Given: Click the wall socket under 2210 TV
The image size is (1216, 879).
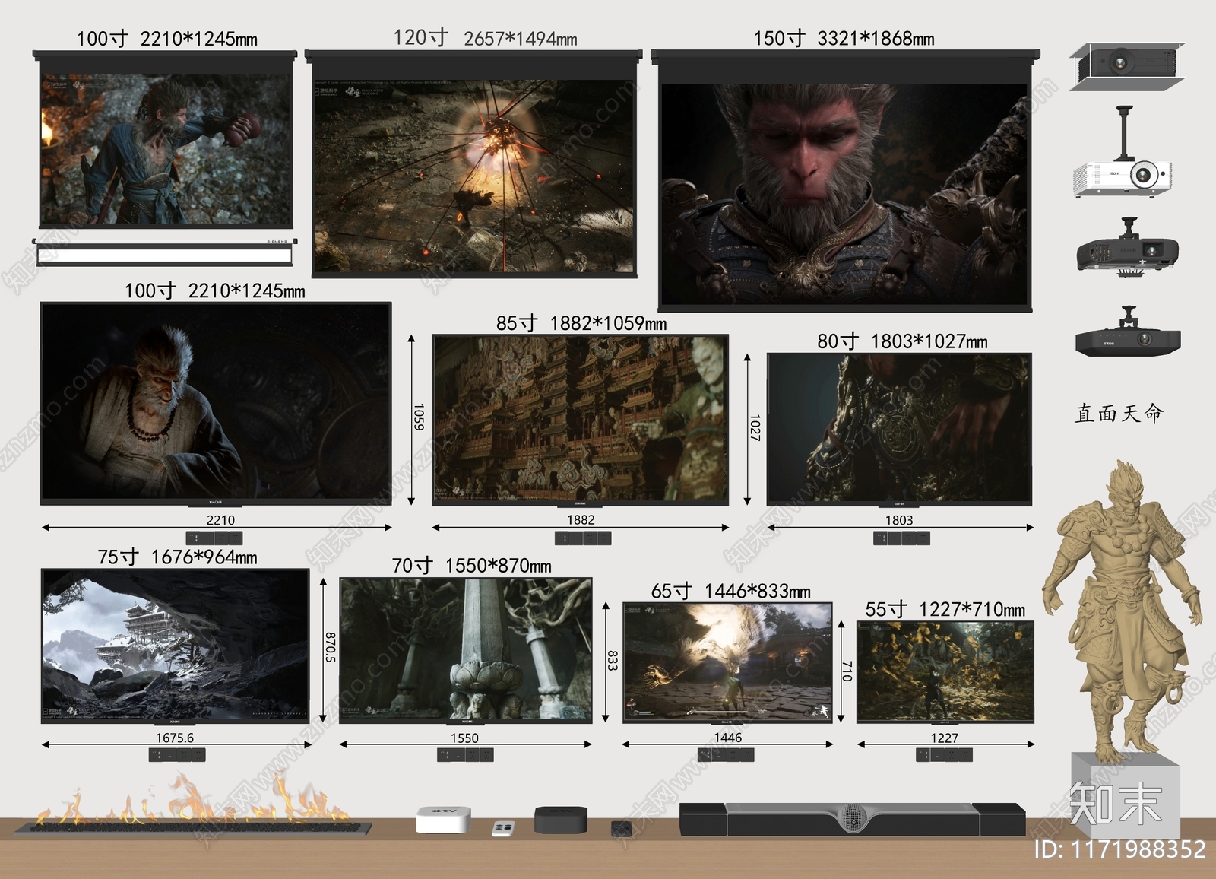Looking at the screenshot, I should point(214,538).
